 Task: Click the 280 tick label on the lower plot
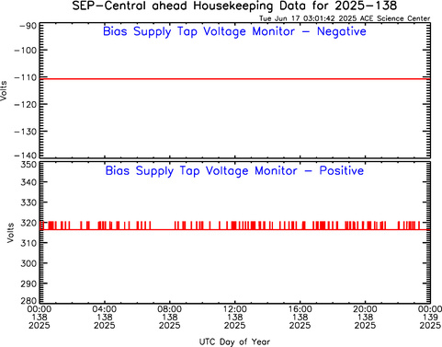[28, 301]
